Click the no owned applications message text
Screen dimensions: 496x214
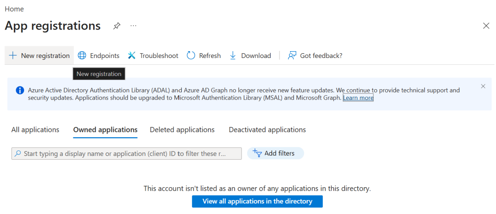coord(257,188)
